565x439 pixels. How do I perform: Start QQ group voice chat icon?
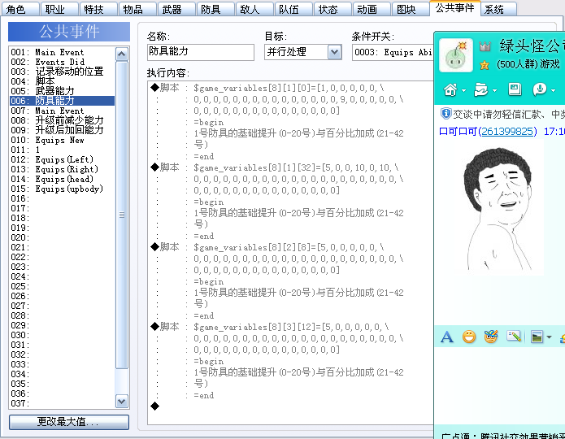click(540, 89)
